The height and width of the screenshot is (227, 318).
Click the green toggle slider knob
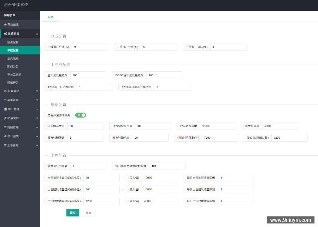click(83, 115)
